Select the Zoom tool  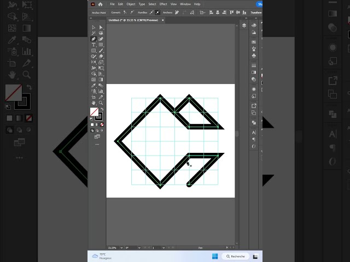101,103
